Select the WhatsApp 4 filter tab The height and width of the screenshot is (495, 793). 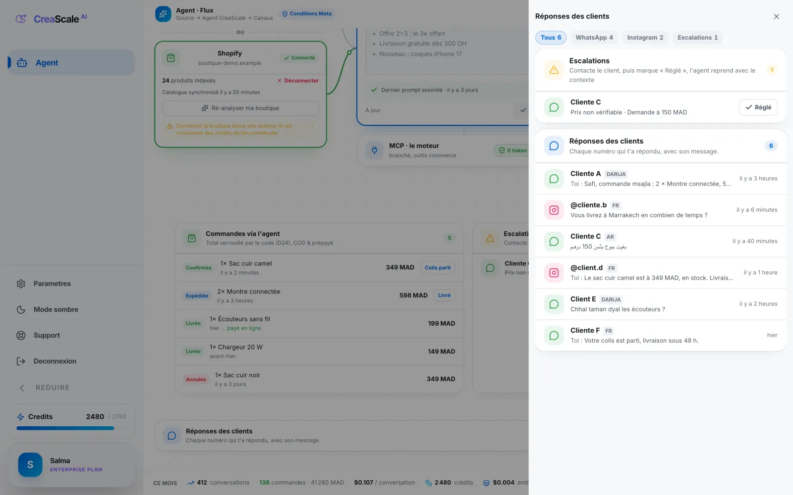(x=594, y=38)
